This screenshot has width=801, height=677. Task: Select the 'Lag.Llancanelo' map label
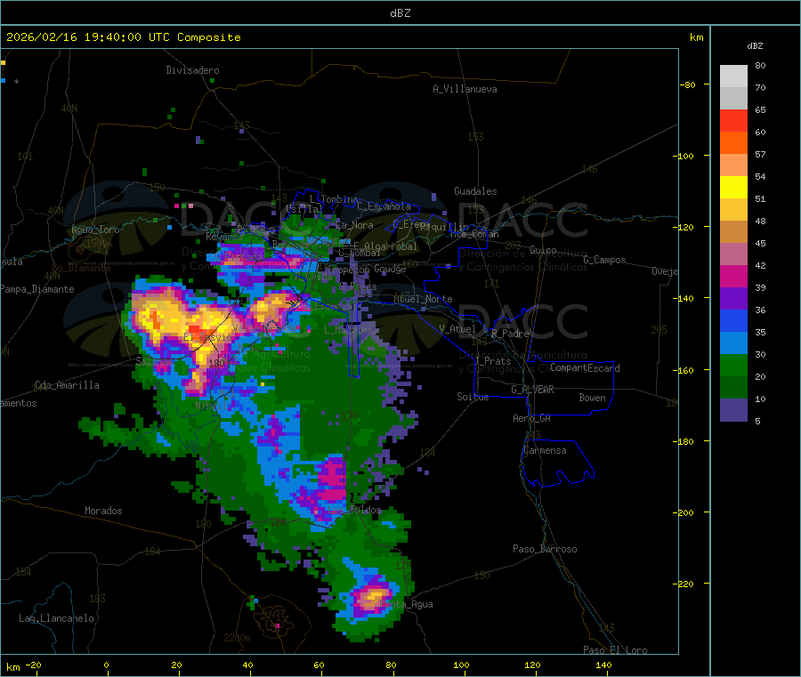tap(56, 618)
